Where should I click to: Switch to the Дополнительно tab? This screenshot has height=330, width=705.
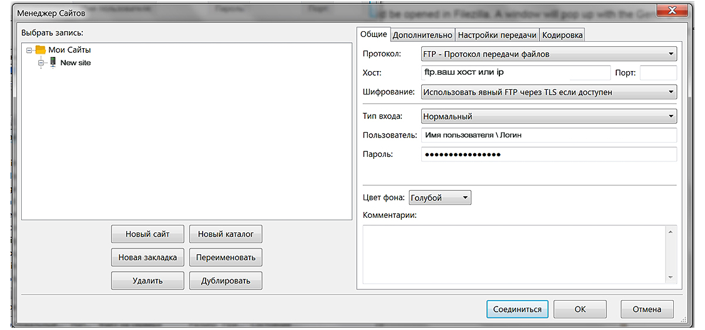[422, 35]
